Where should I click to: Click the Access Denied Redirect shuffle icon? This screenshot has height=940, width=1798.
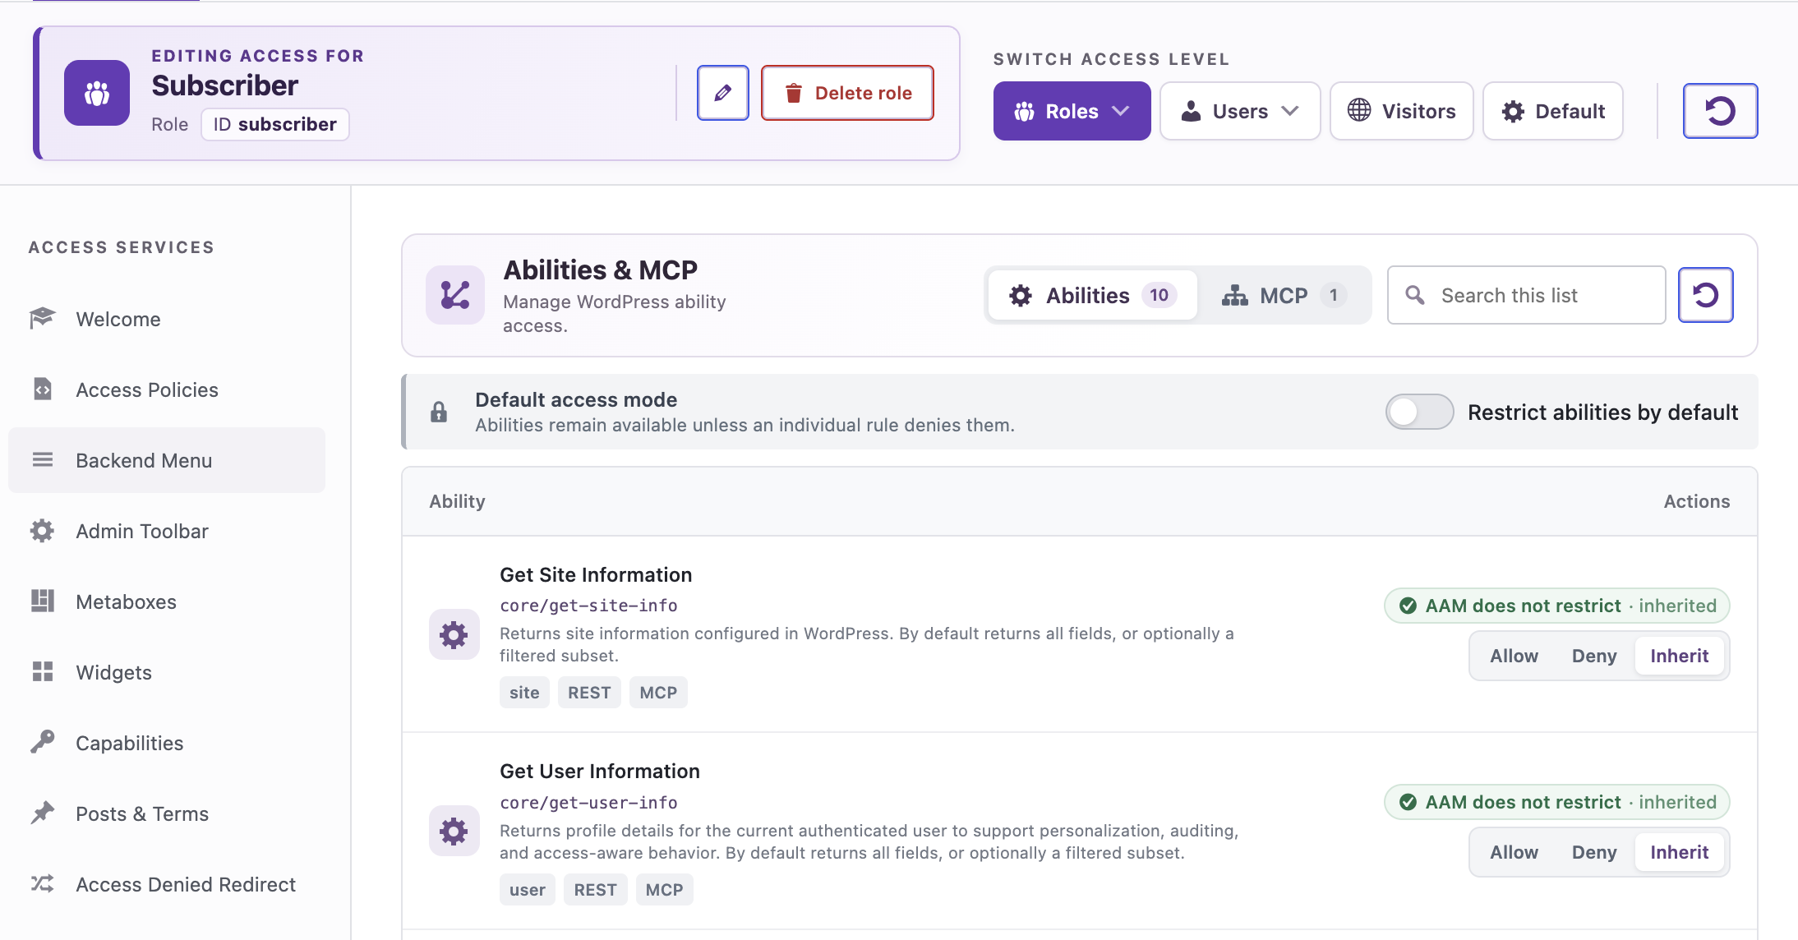tap(42, 883)
